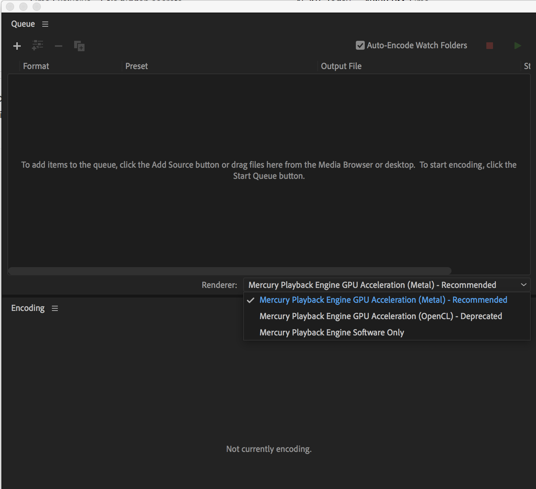536x489 pixels.
Task: Click the Renderer combo box field
Action: [x=372, y=285]
